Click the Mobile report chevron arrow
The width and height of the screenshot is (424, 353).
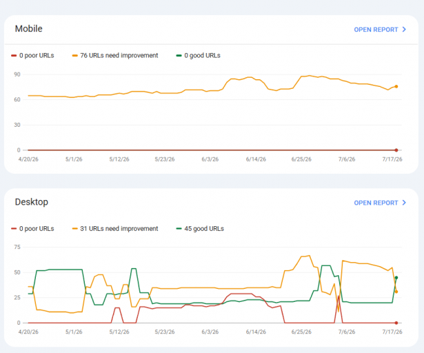pos(404,30)
